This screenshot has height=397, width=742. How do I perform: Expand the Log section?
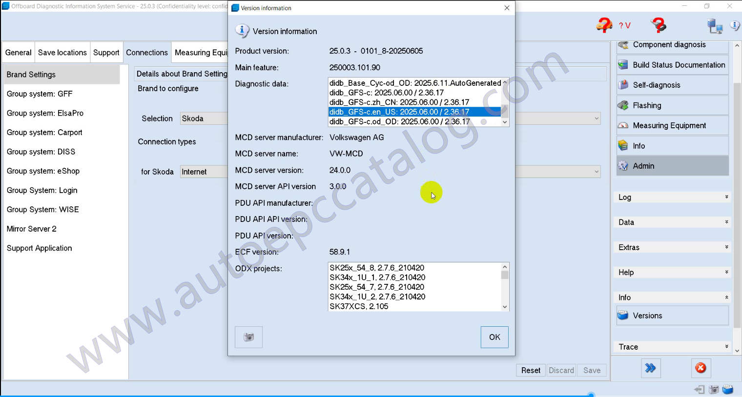pos(673,197)
